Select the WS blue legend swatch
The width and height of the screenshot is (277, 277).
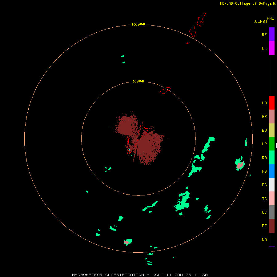(x=272, y=171)
